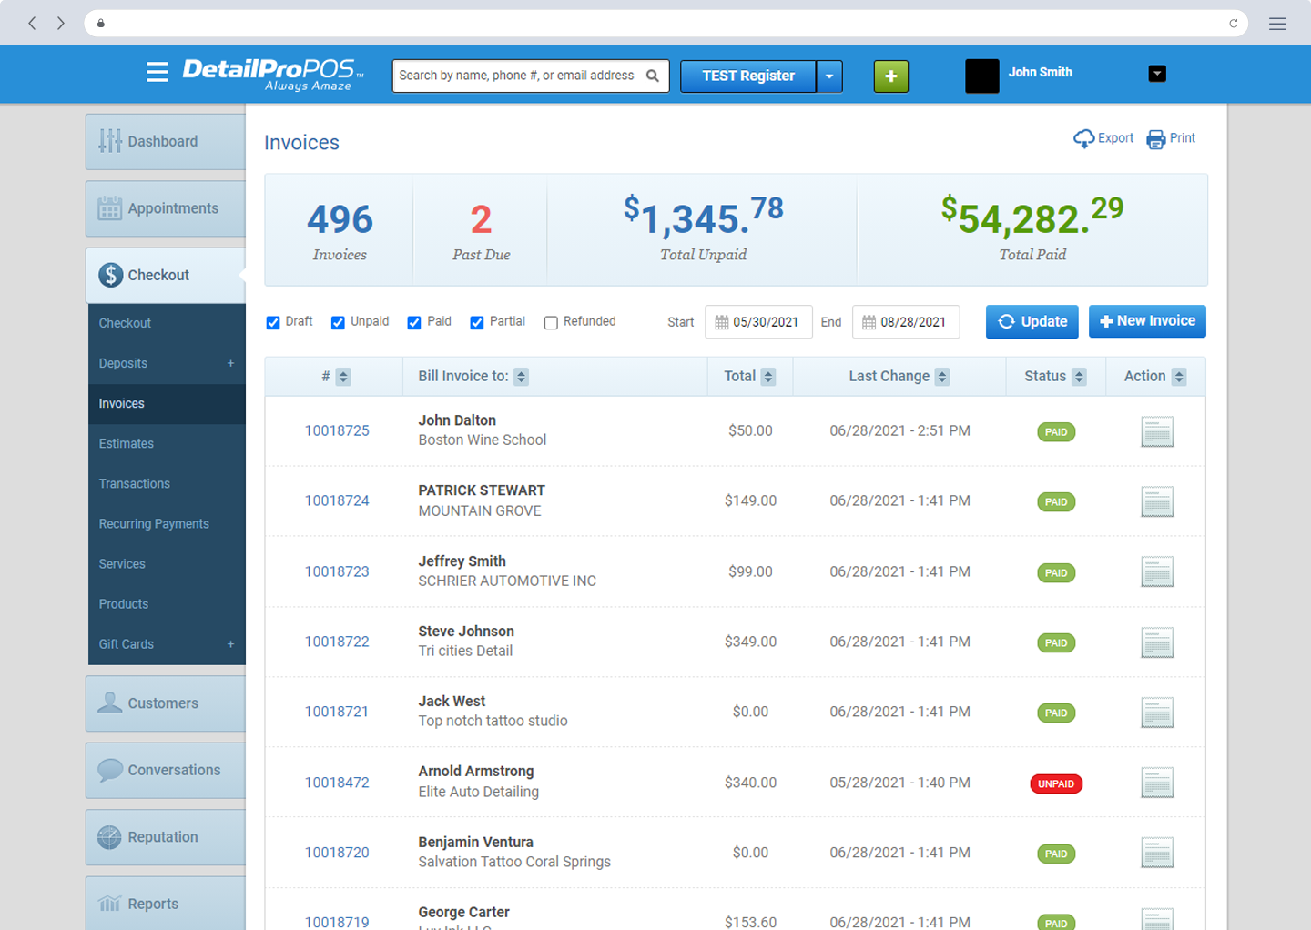The height and width of the screenshot is (930, 1311).
Task: Open the browser menu icon at top right
Action: click(1277, 24)
